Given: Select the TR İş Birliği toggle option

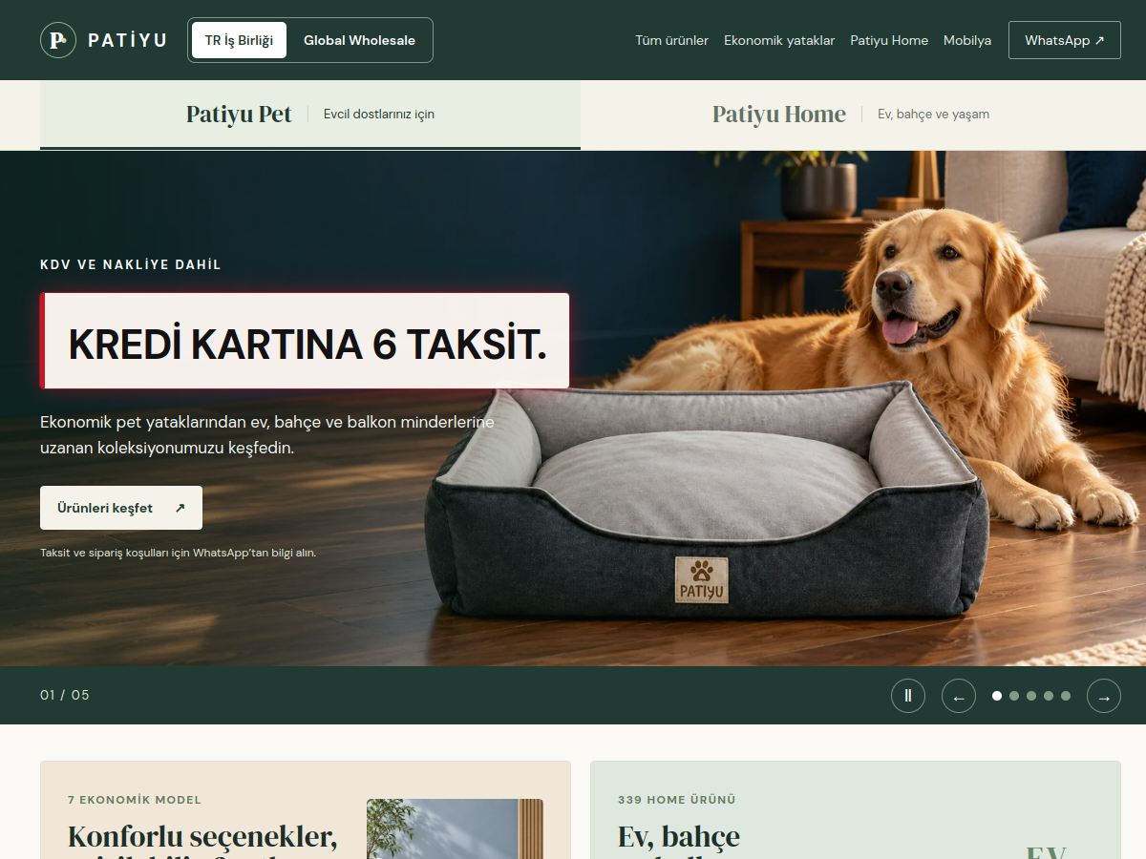Looking at the screenshot, I should (239, 40).
